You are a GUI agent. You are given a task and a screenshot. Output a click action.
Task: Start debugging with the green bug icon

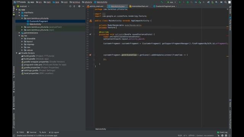coord(188,2)
